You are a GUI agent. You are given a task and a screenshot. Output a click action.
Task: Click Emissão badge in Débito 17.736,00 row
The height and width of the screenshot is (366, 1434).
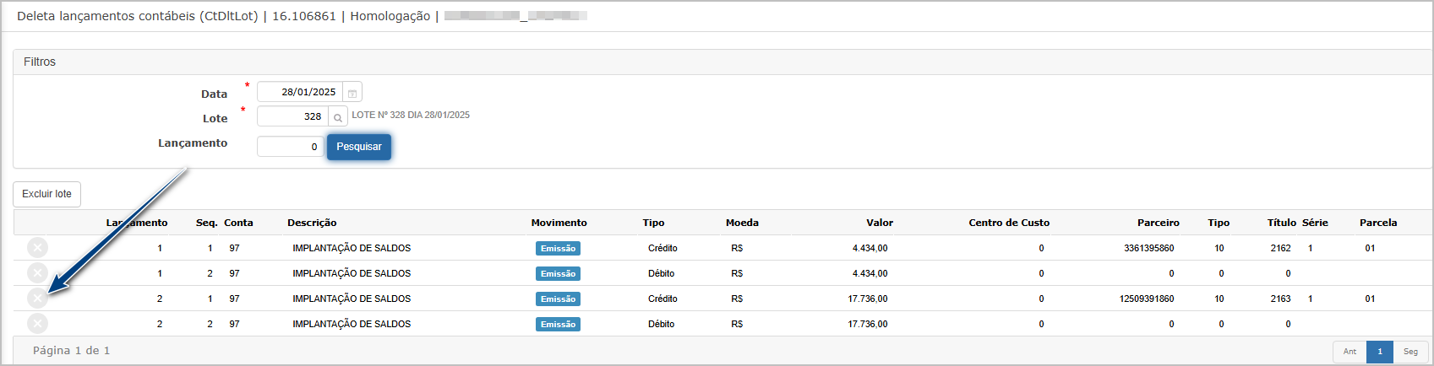[x=558, y=325]
